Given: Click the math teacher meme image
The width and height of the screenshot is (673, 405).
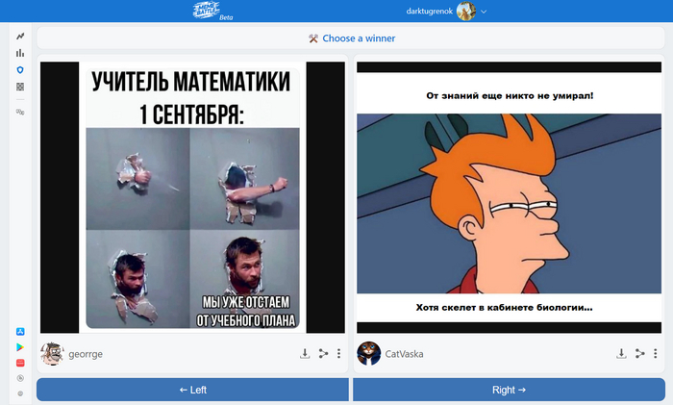Looking at the screenshot, I should [x=192, y=197].
